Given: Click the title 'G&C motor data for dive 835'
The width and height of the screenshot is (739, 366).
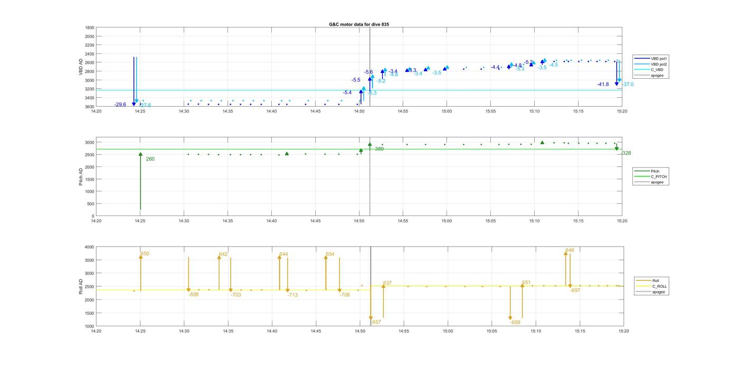Looking at the screenshot, I should pyautogui.click(x=359, y=24).
